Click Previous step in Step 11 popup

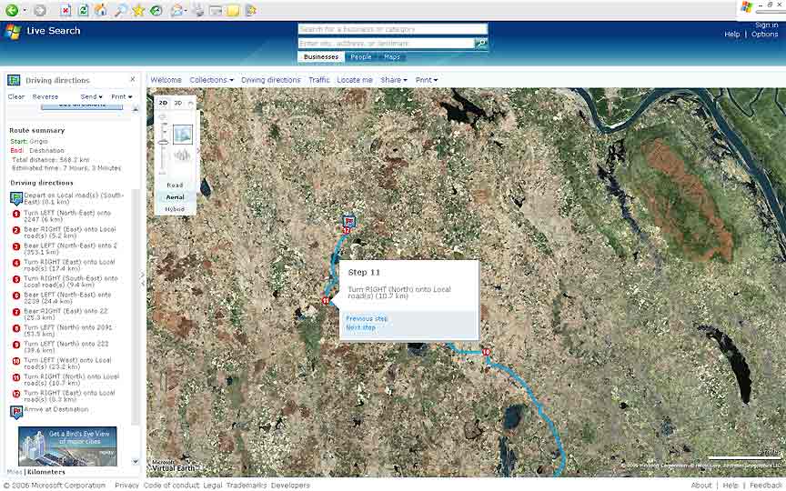(367, 318)
